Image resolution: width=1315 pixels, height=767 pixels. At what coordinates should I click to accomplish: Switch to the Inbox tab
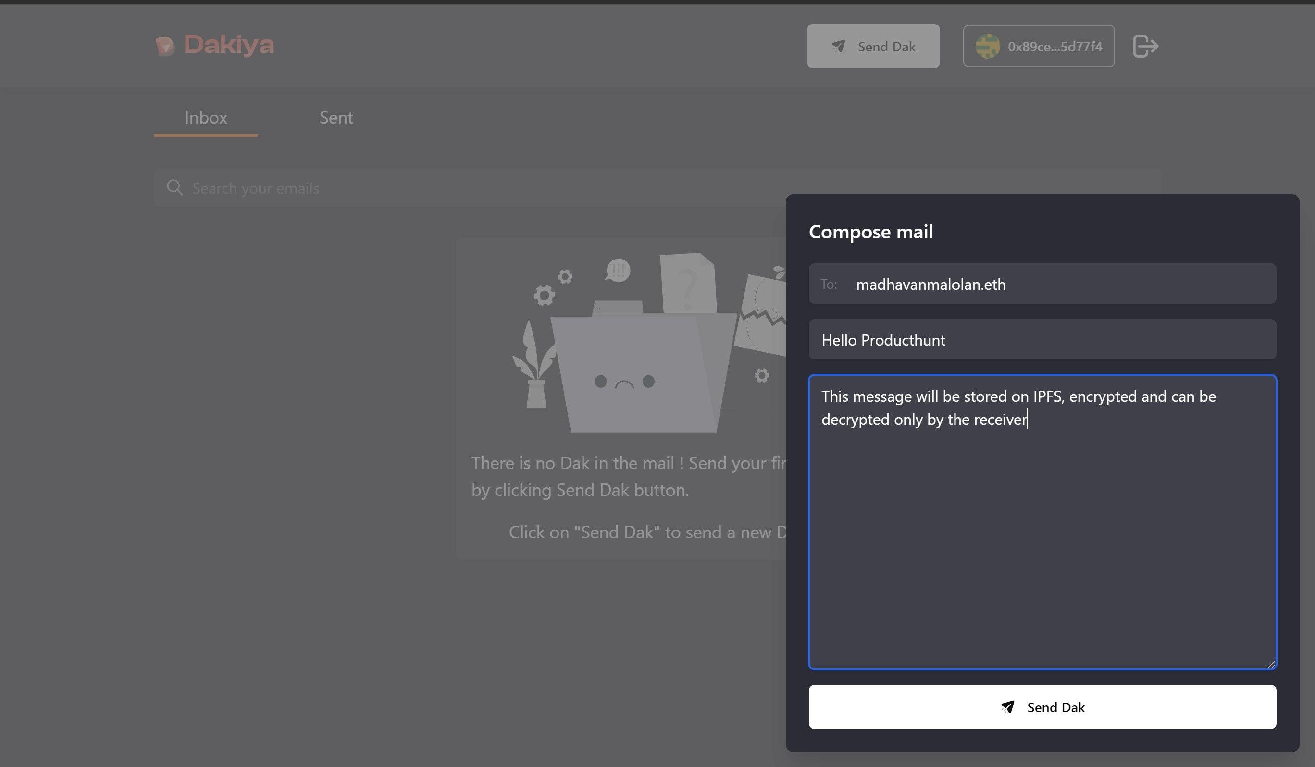click(x=206, y=117)
